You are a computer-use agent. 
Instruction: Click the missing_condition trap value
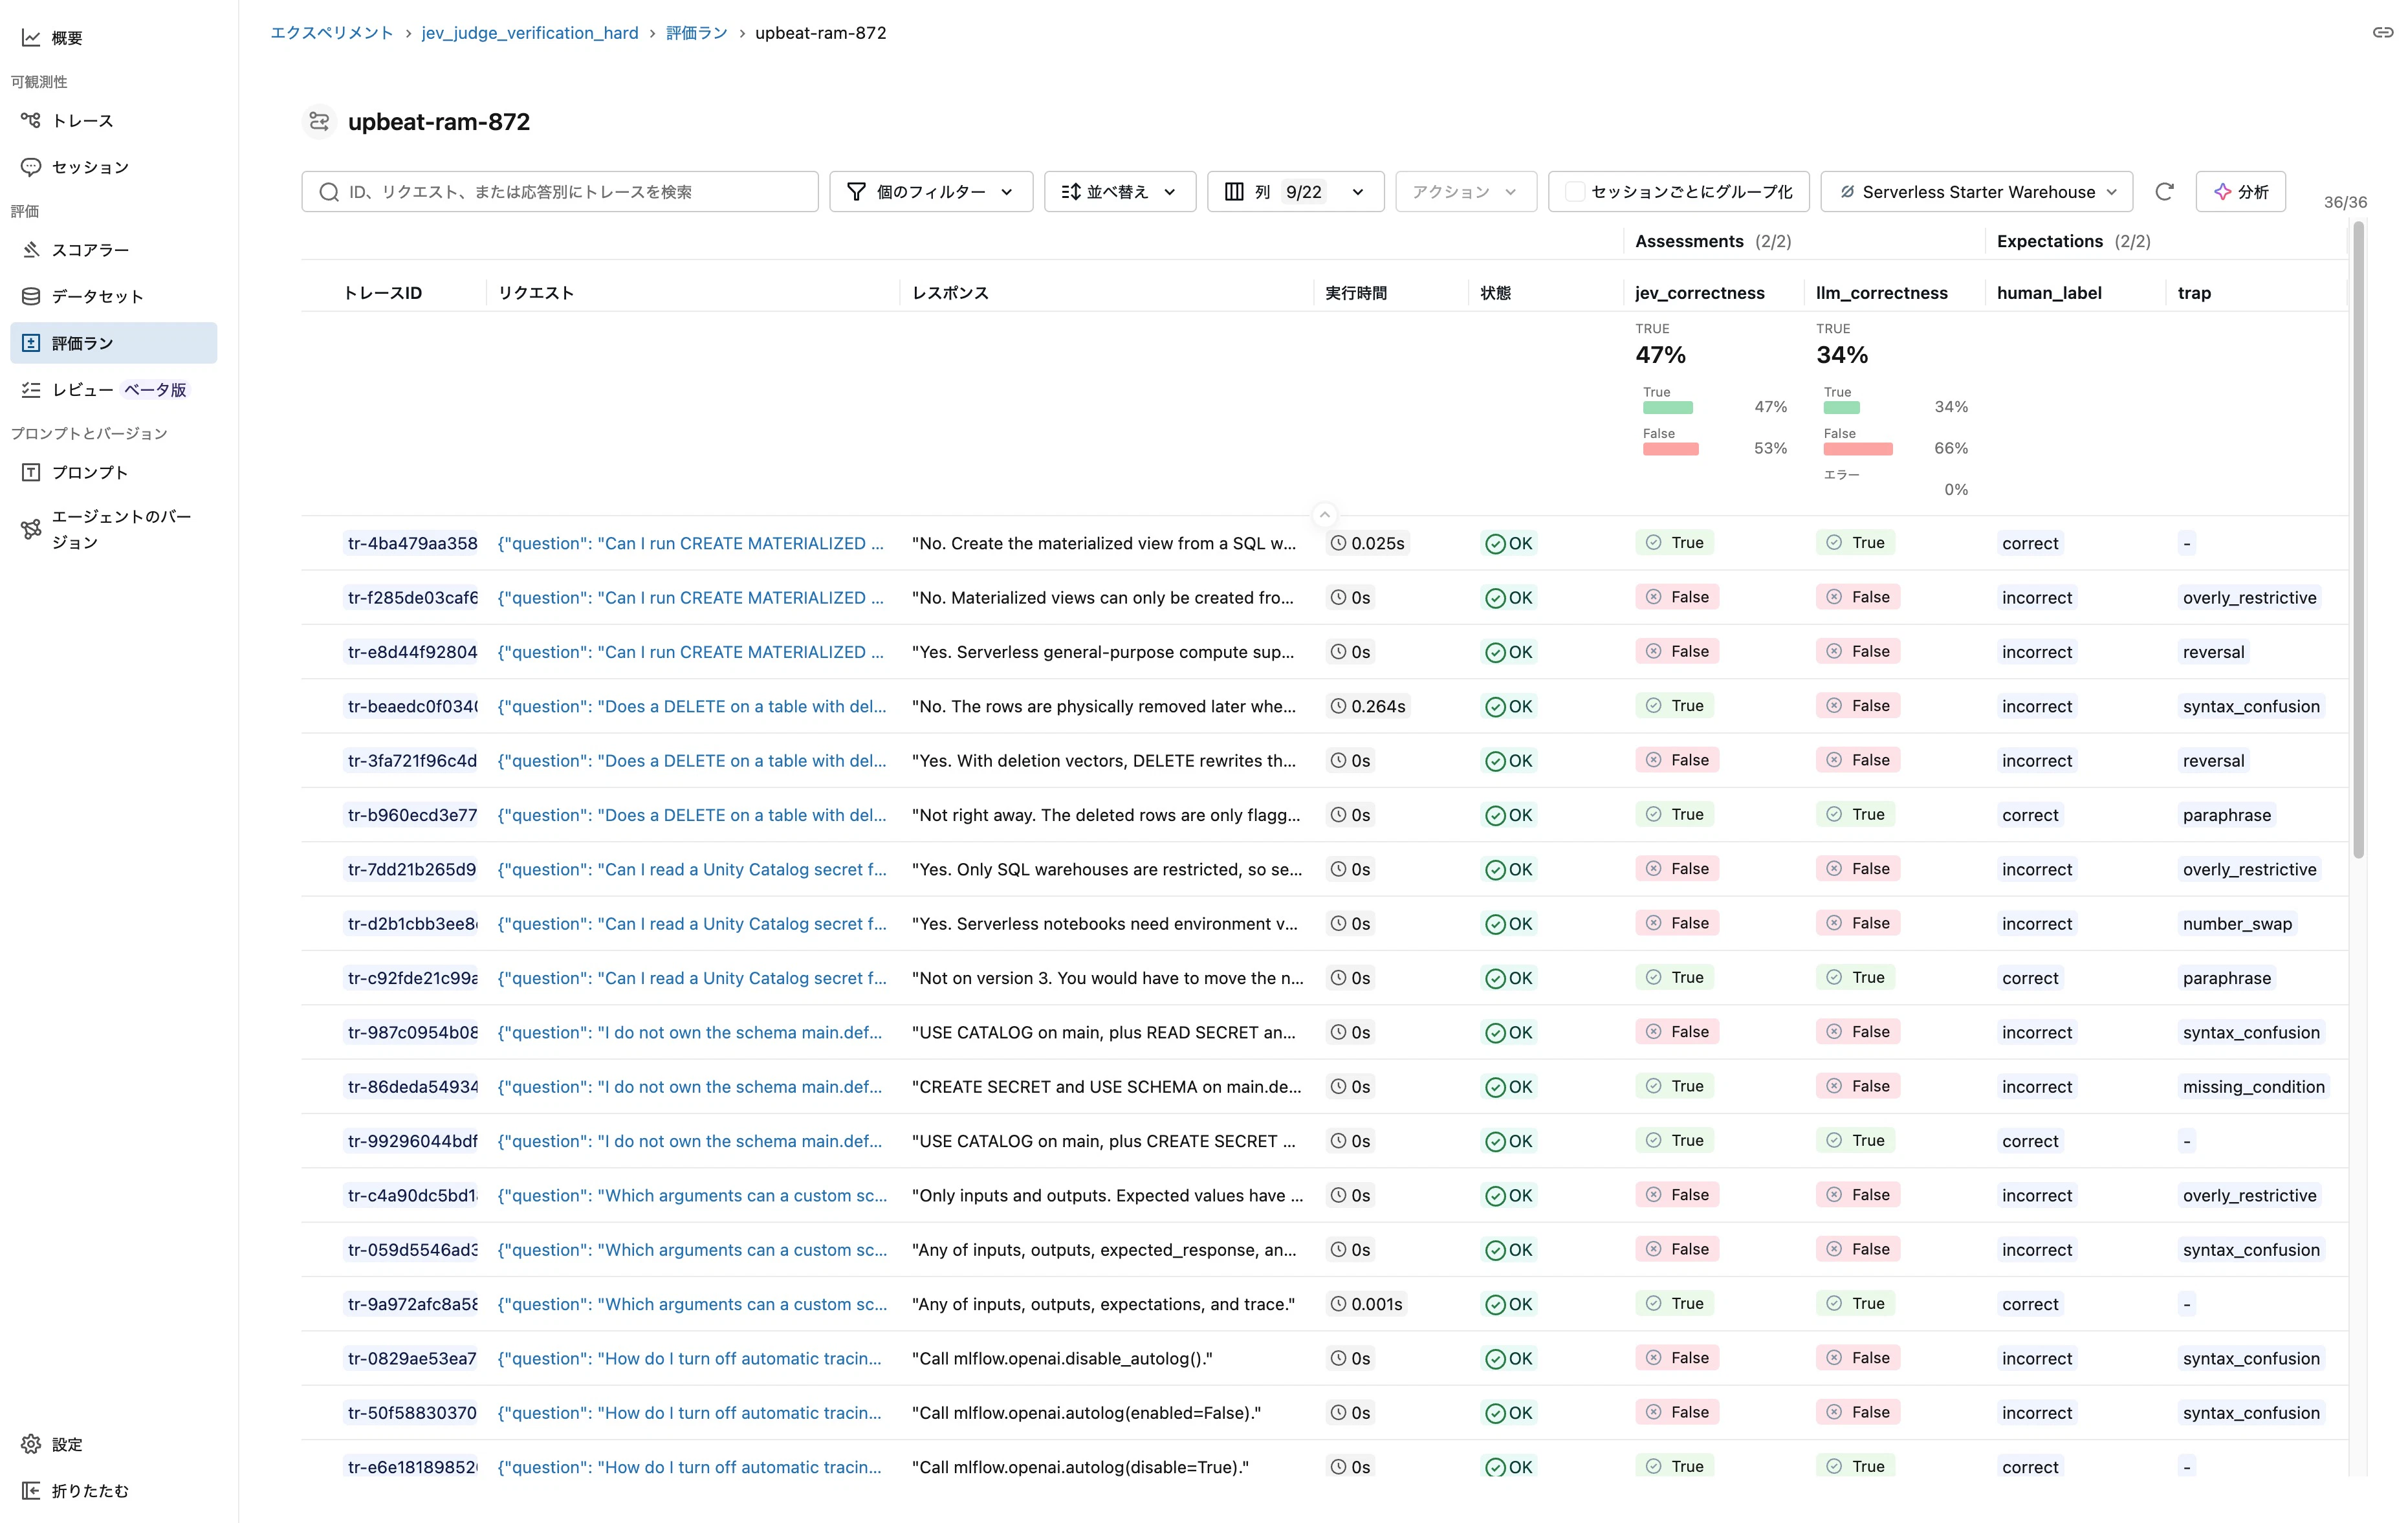[2254, 1087]
